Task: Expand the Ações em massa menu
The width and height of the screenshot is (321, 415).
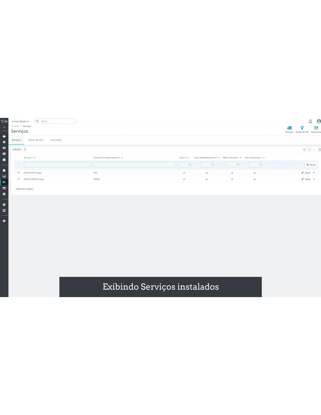Action: [25, 189]
